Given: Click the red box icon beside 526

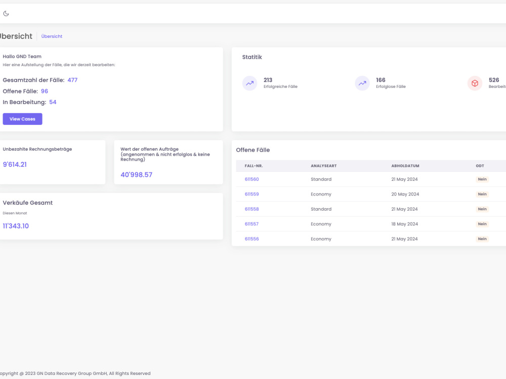Looking at the screenshot, I should coord(475,83).
